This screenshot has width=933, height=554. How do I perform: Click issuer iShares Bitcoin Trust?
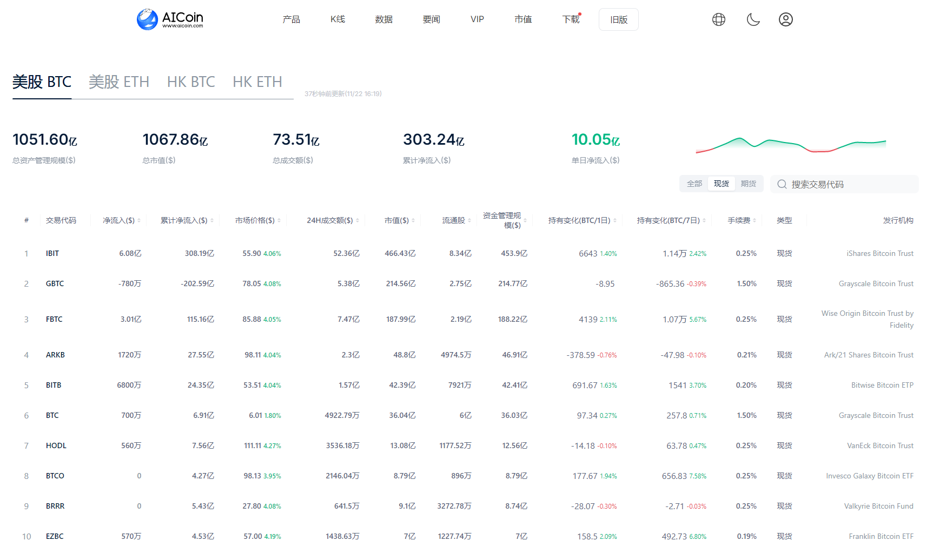pos(880,253)
